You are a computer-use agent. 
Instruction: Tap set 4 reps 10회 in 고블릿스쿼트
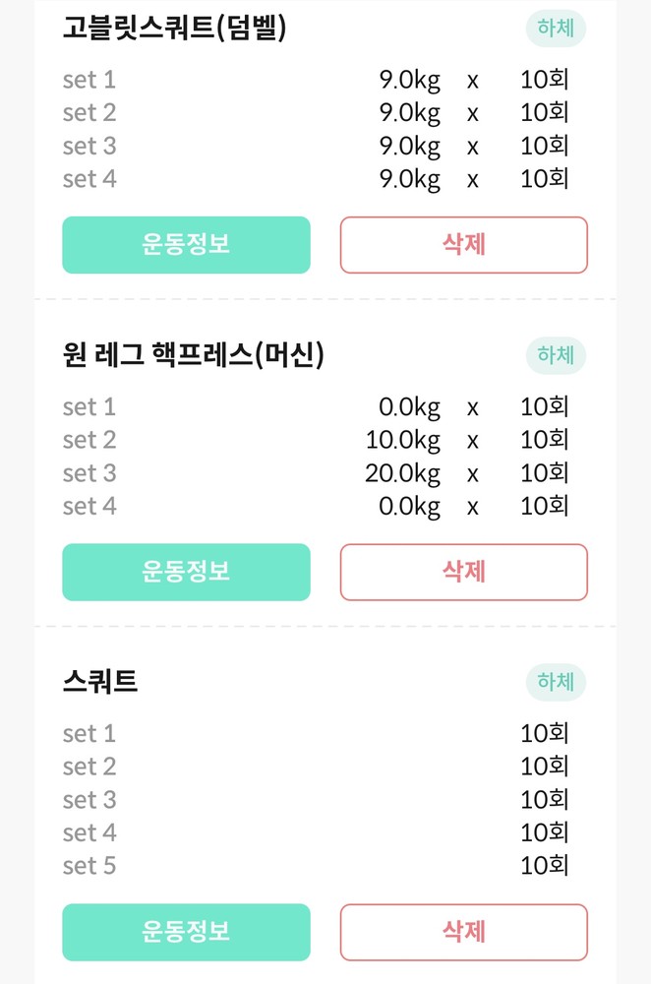tap(545, 179)
